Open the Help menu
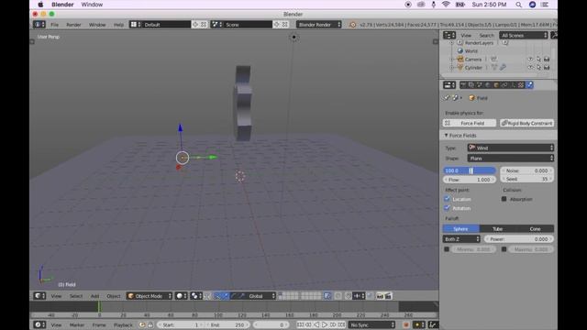The image size is (587, 330). [118, 25]
